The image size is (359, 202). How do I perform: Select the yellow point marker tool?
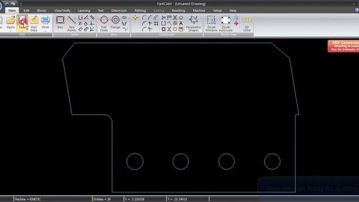[135, 17]
